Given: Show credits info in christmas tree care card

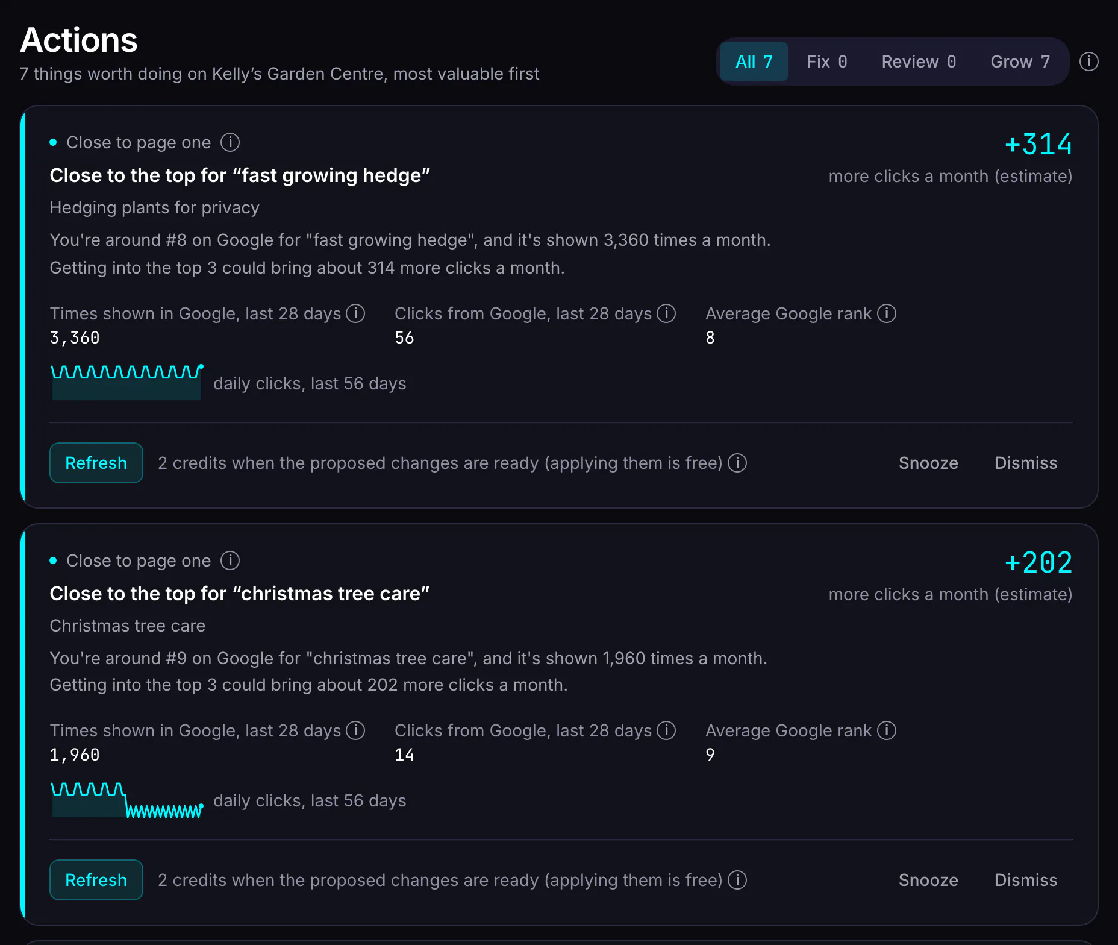Looking at the screenshot, I should click(x=737, y=880).
